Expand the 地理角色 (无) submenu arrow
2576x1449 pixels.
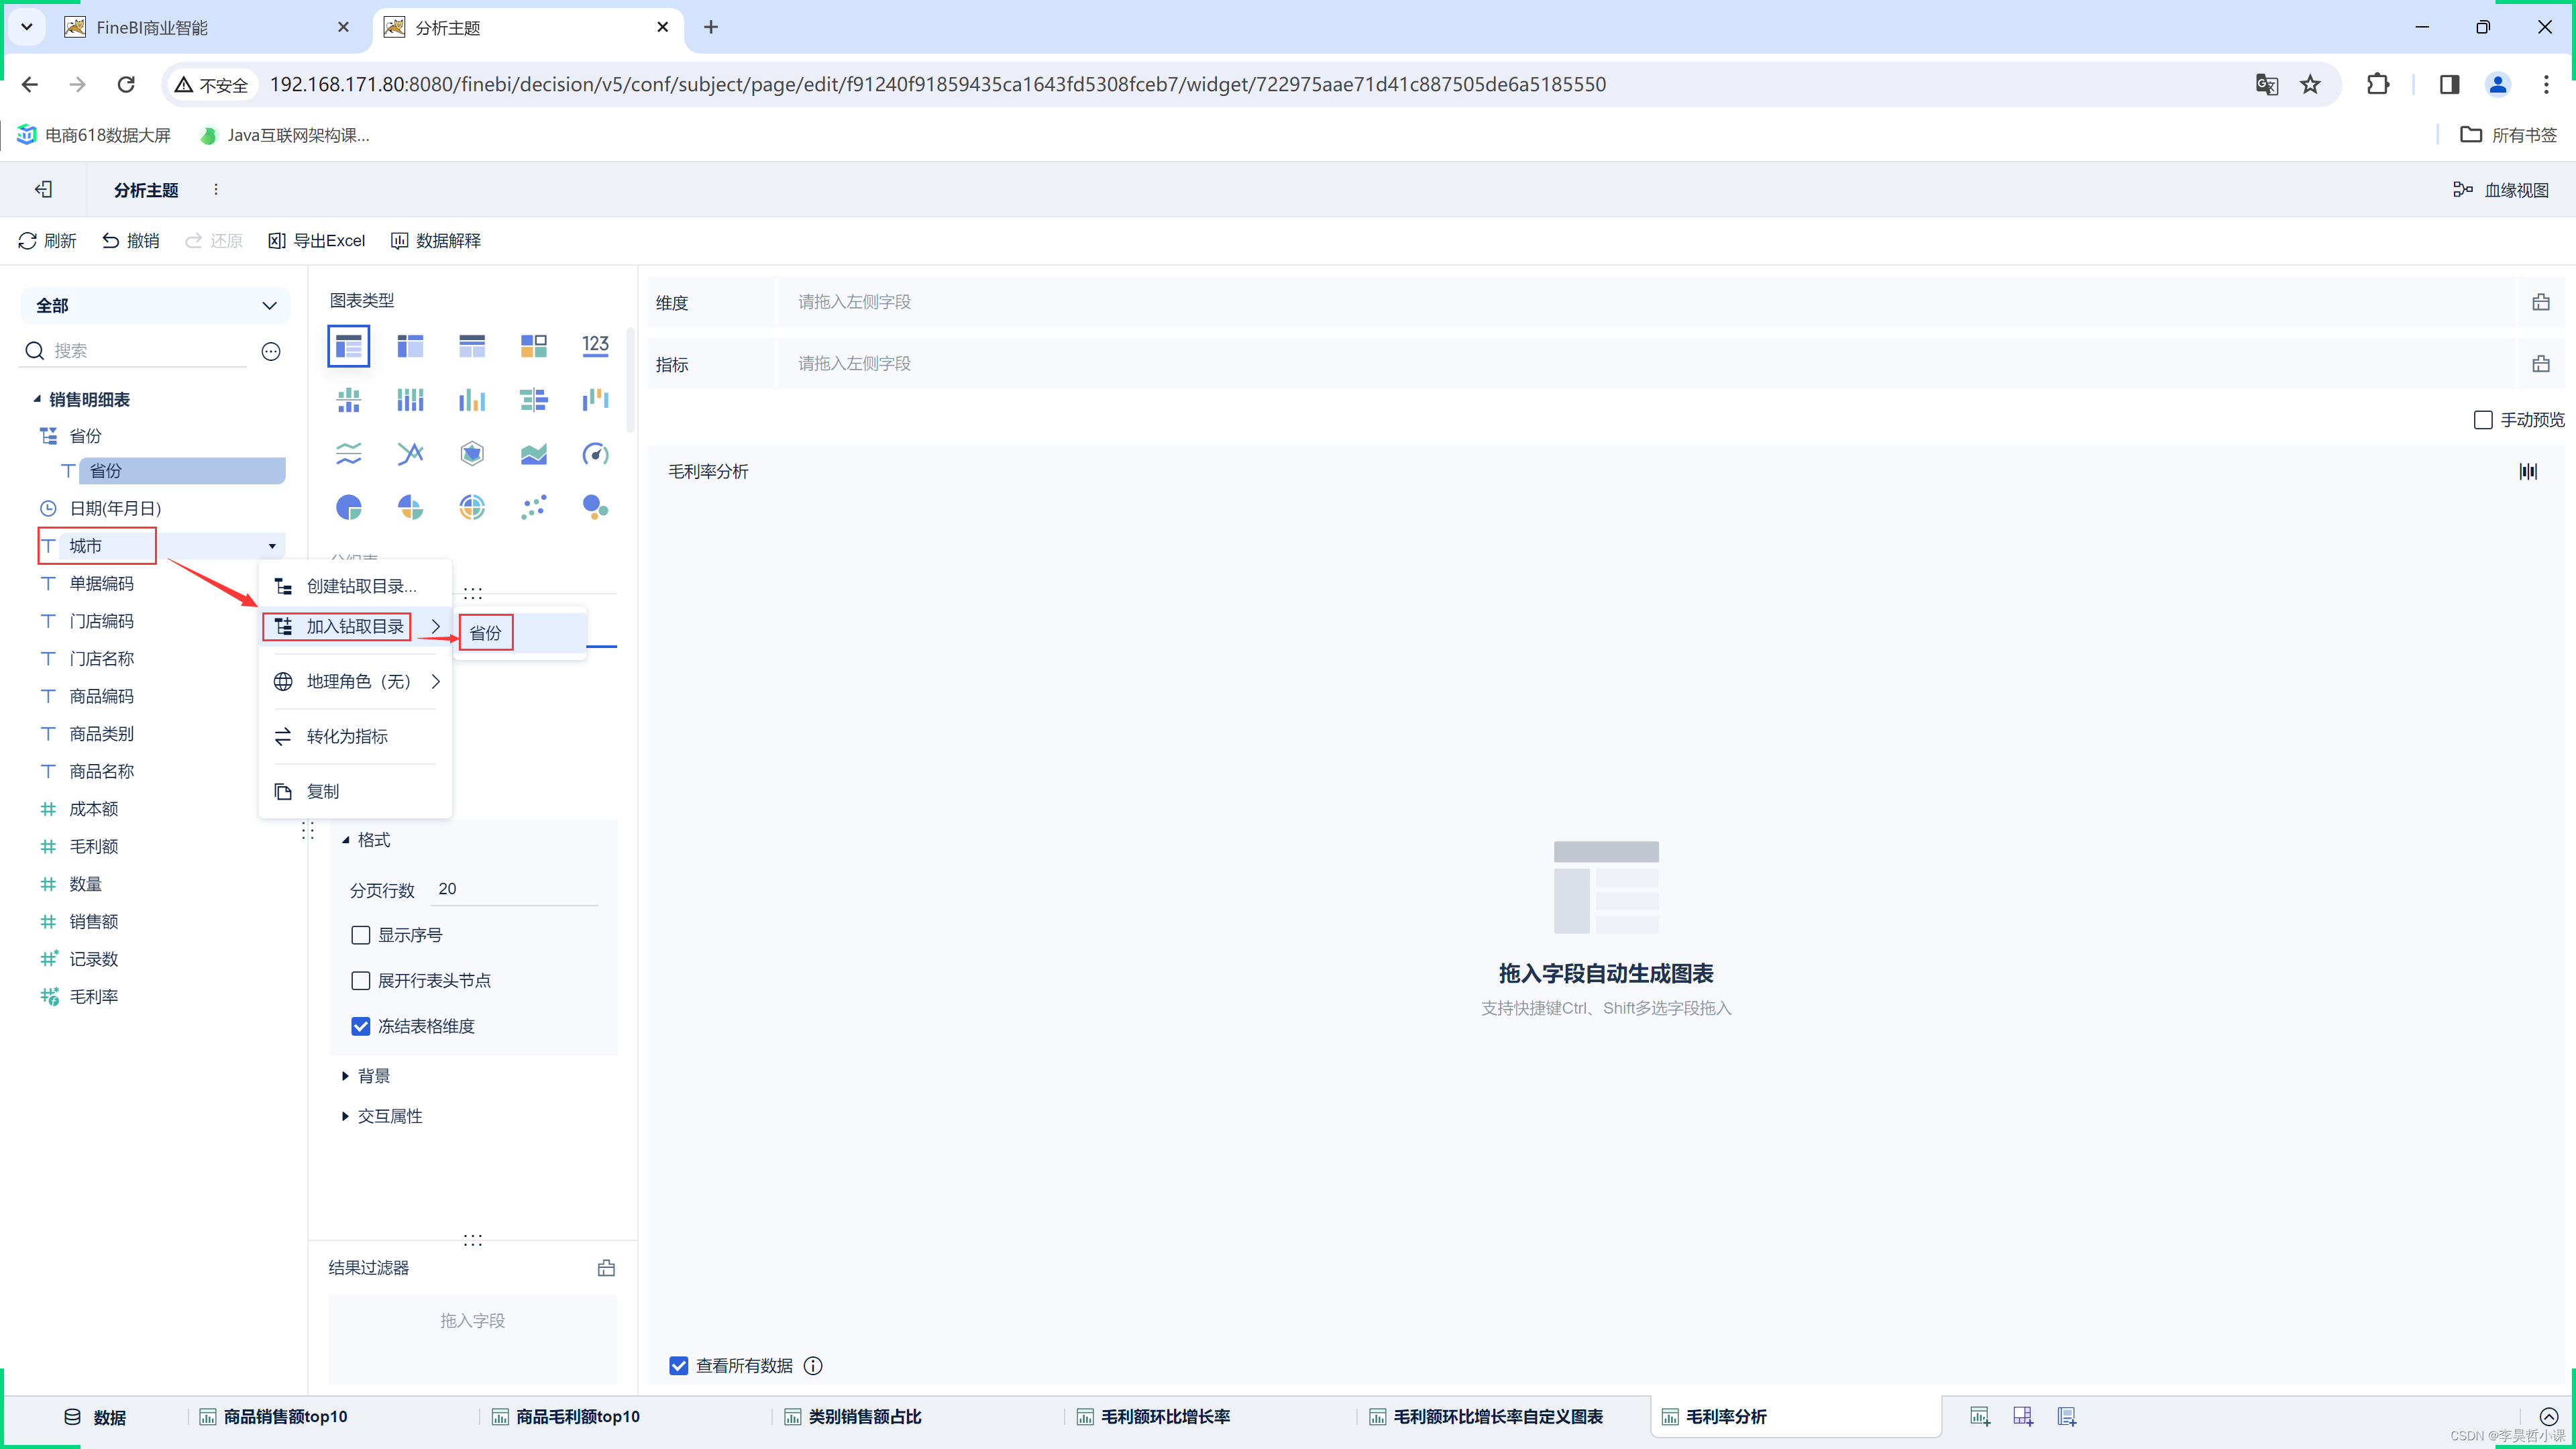click(436, 681)
